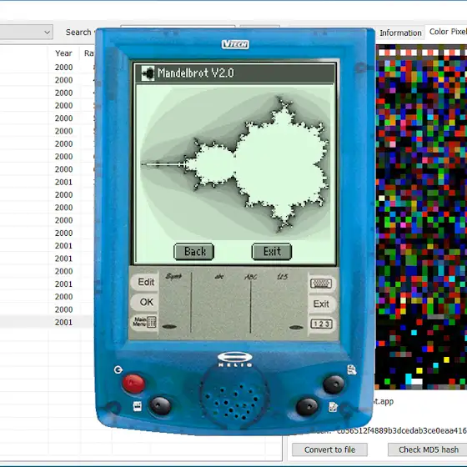Screen dimensions: 467x467
Task: Click the lower-left black hardware button
Action: point(160,405)
